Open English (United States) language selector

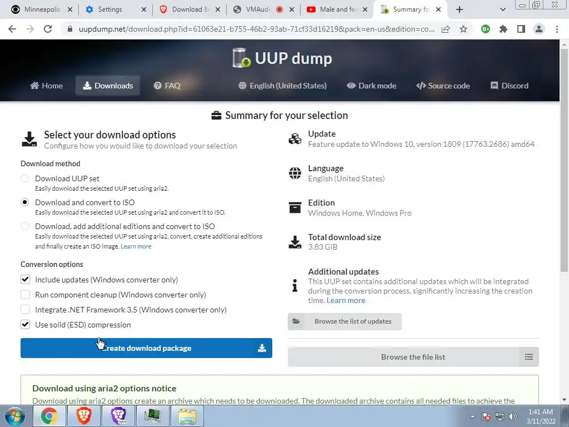[x=282, y=86]
